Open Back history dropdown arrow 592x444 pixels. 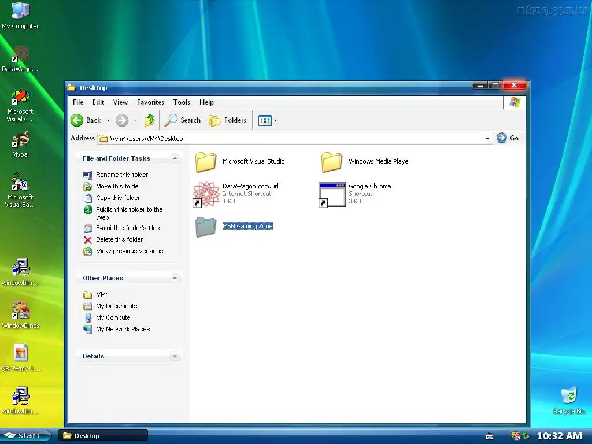pyautogui.click(x=108, y=120)
